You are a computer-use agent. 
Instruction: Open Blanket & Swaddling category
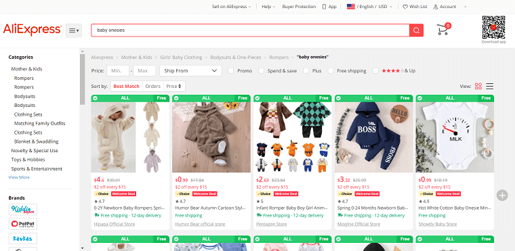(36, 141)
